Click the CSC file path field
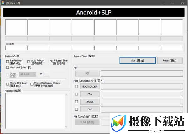Viewport: 188px width, 134px height. (142, 109)
